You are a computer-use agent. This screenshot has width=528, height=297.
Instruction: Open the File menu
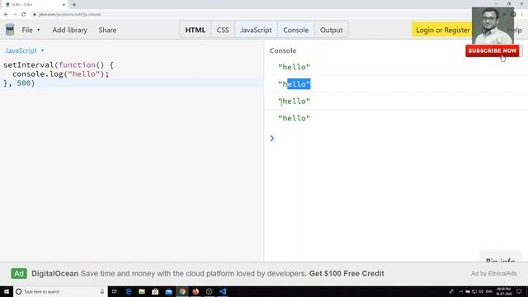tap(31, 30)
